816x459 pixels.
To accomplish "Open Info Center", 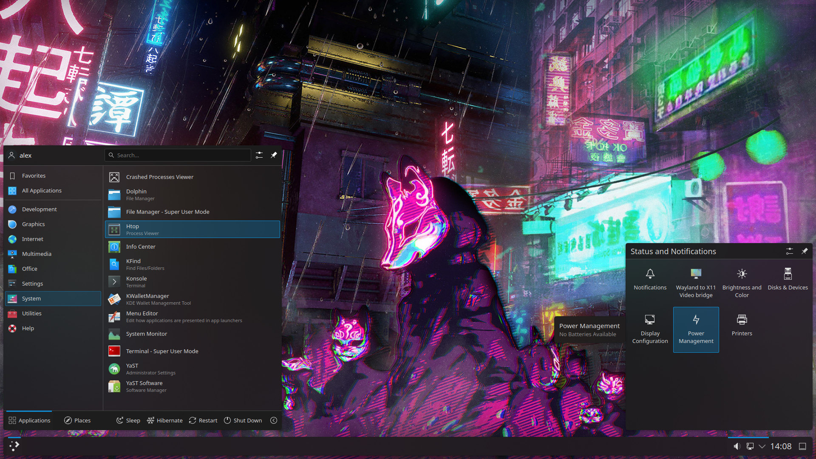I will click(x=192, y=246).
